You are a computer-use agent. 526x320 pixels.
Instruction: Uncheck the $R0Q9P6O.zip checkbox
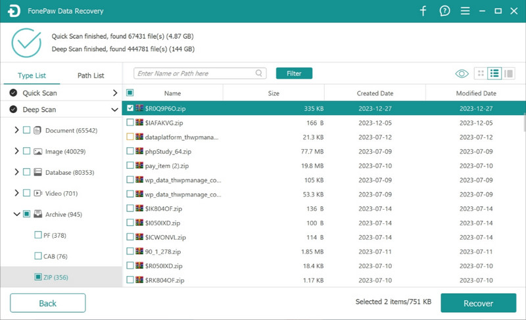coord(130,108)
